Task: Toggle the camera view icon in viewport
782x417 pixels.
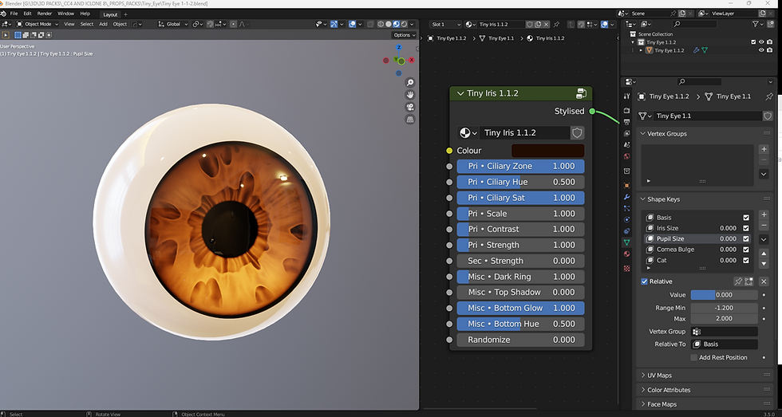Action: [410, 107]
